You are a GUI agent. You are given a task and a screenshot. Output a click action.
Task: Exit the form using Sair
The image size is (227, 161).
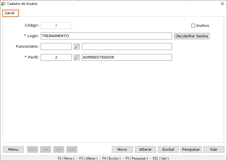pyautogui.click(x=214, y=150)
